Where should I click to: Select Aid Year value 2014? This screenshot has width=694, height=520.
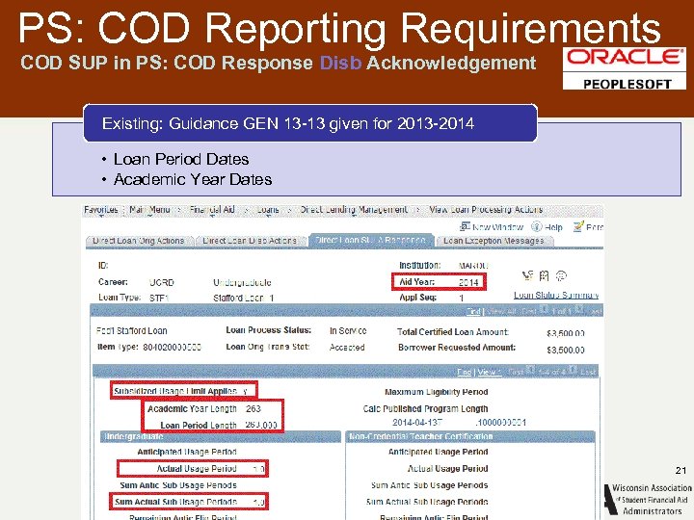(468, 282)
